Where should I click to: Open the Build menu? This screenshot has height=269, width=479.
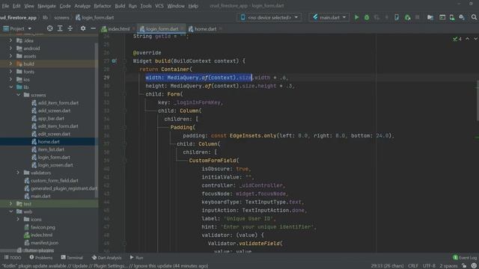pyautogui.click(x=120, y=6)
